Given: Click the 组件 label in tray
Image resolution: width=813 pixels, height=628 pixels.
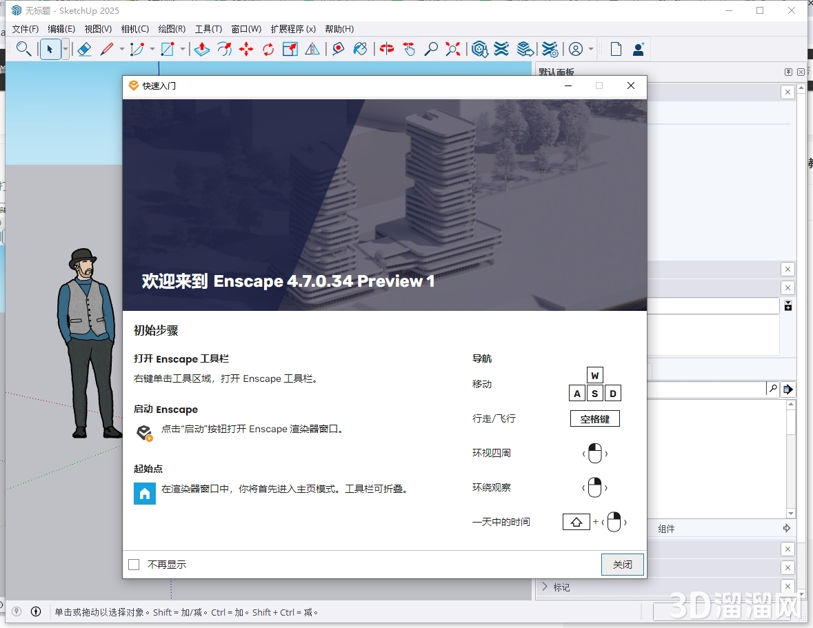Looking at the screenshot, I should coord(666,529).
